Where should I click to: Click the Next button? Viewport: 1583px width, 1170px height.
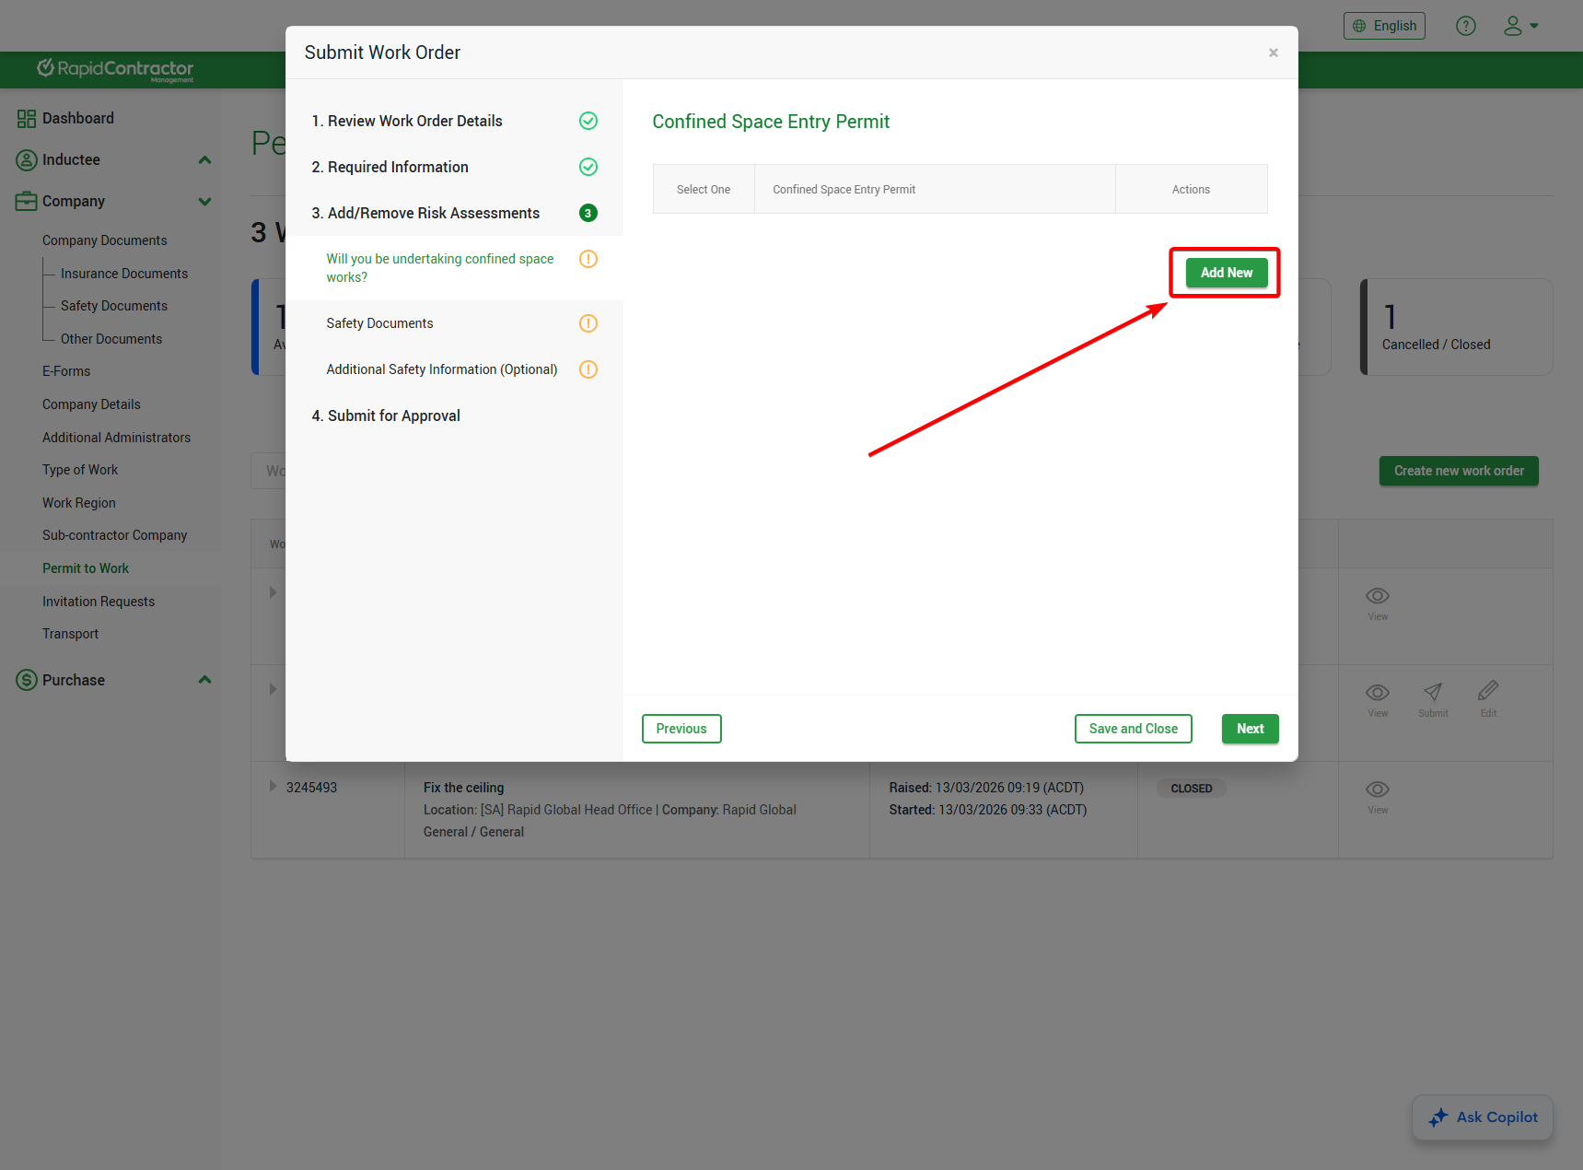click(x=1250, y=729)
